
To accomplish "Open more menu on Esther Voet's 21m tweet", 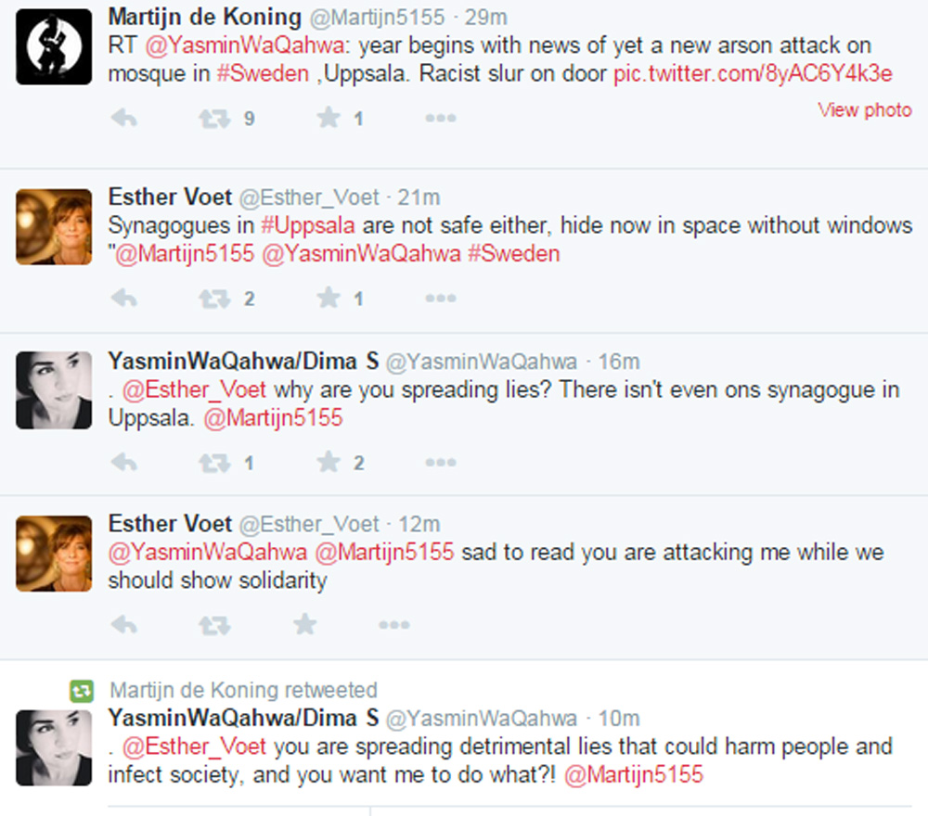I will tap(440, 298).
